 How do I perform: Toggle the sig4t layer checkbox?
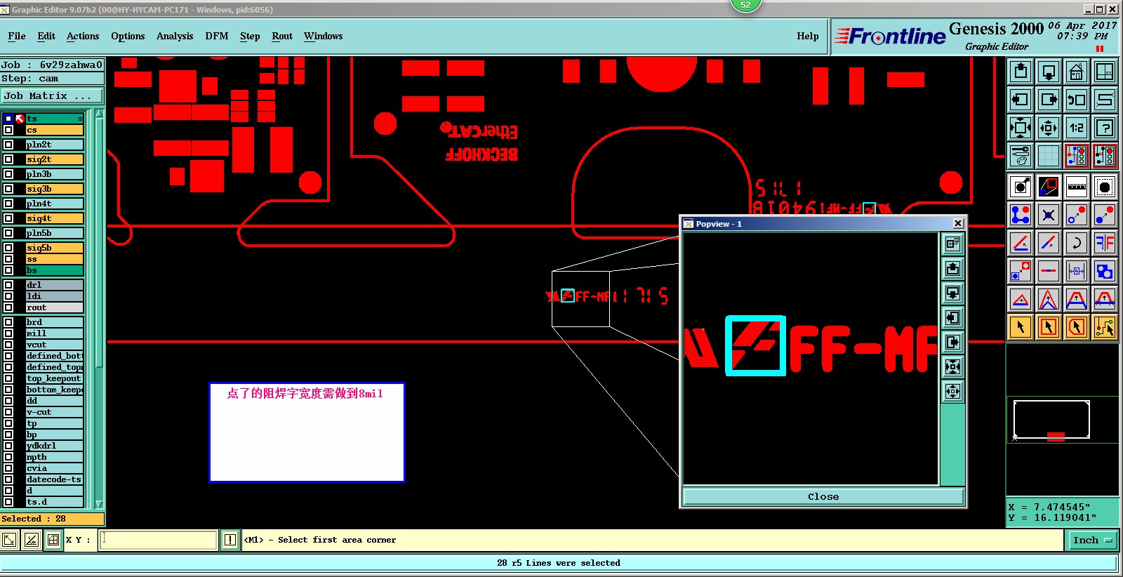(8, 218)
